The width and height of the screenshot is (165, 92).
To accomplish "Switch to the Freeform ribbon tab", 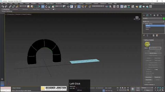I will 15,9.
